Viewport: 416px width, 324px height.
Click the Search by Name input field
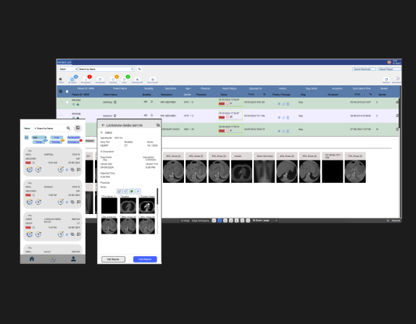(106, 69)
